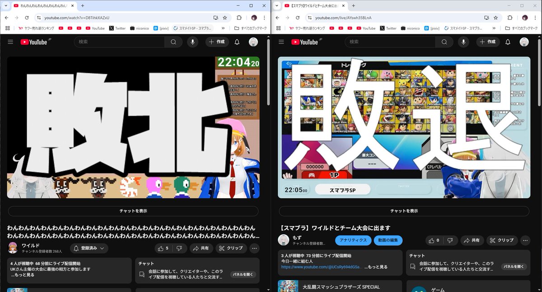Screen dimensions: 542x292
Task: Open the guide with the hamburger menu icon
Action: point(10,42)
